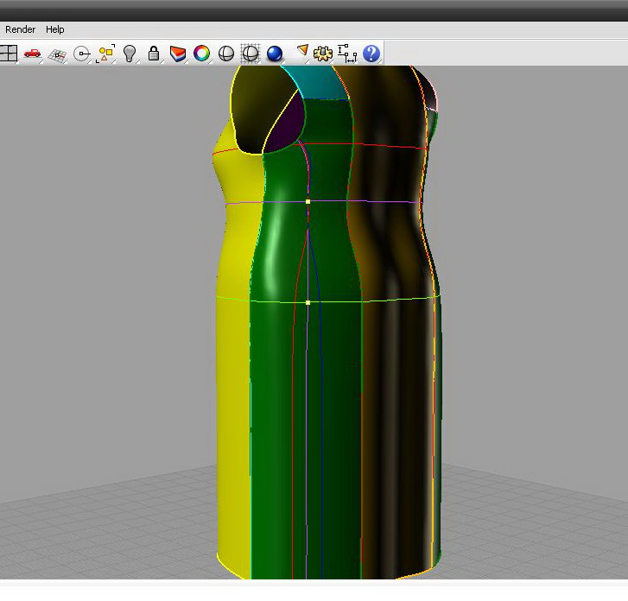Viewport: 628px width, 601px height.
Task: Select the dimension tool icon
Action: [347, 54]
